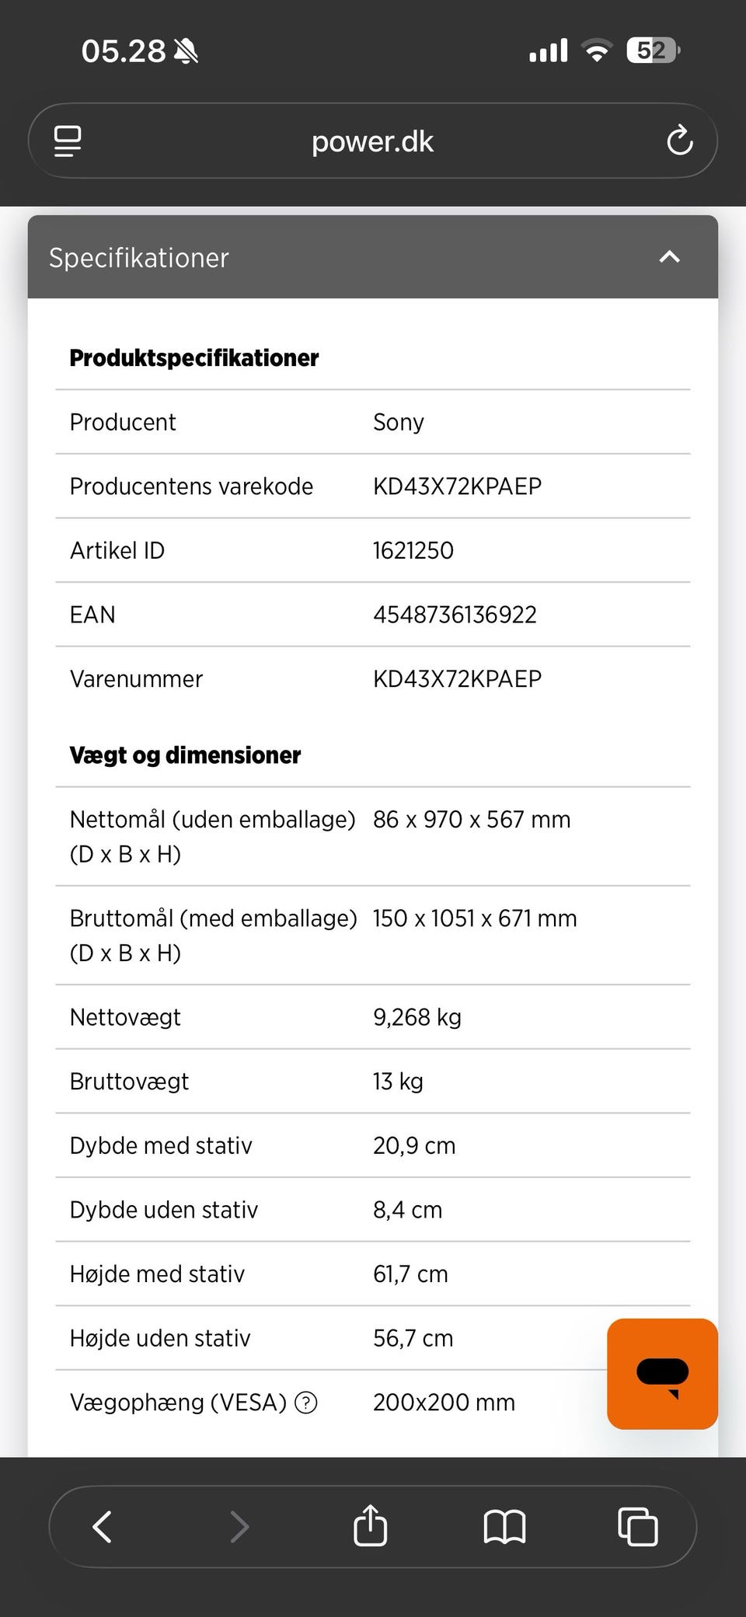Tap the battery indicator showing 52

(653, 51)
